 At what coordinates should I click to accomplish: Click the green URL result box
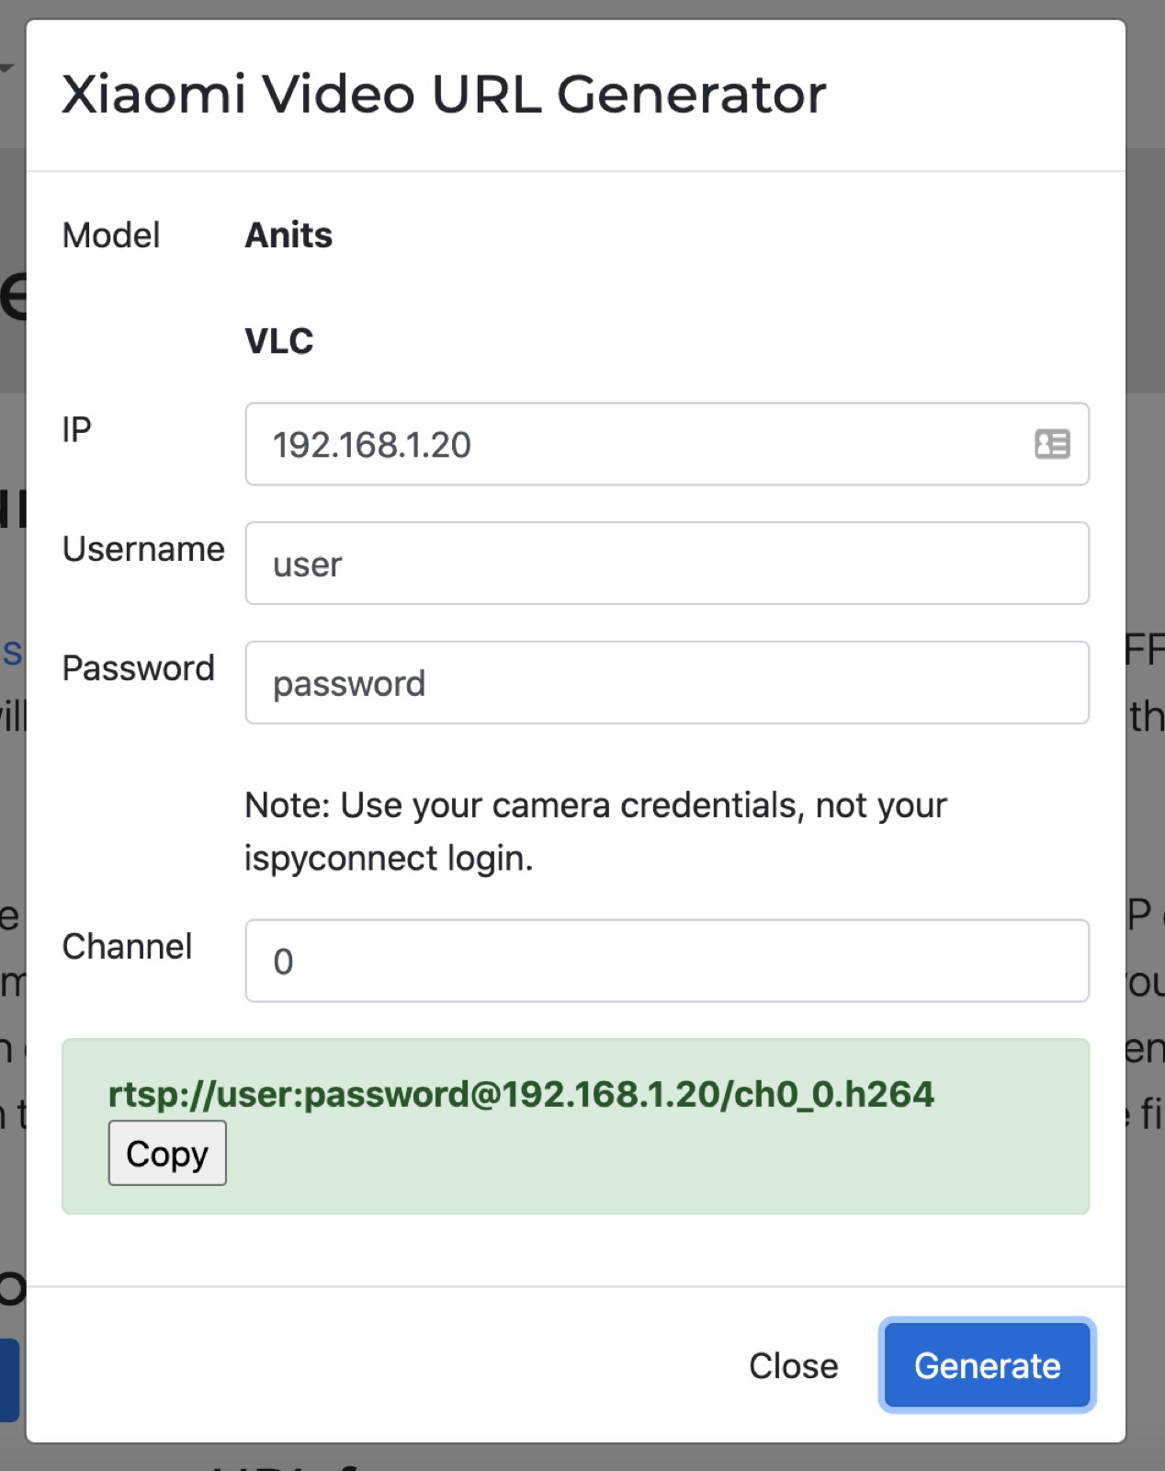(575, 1125)
